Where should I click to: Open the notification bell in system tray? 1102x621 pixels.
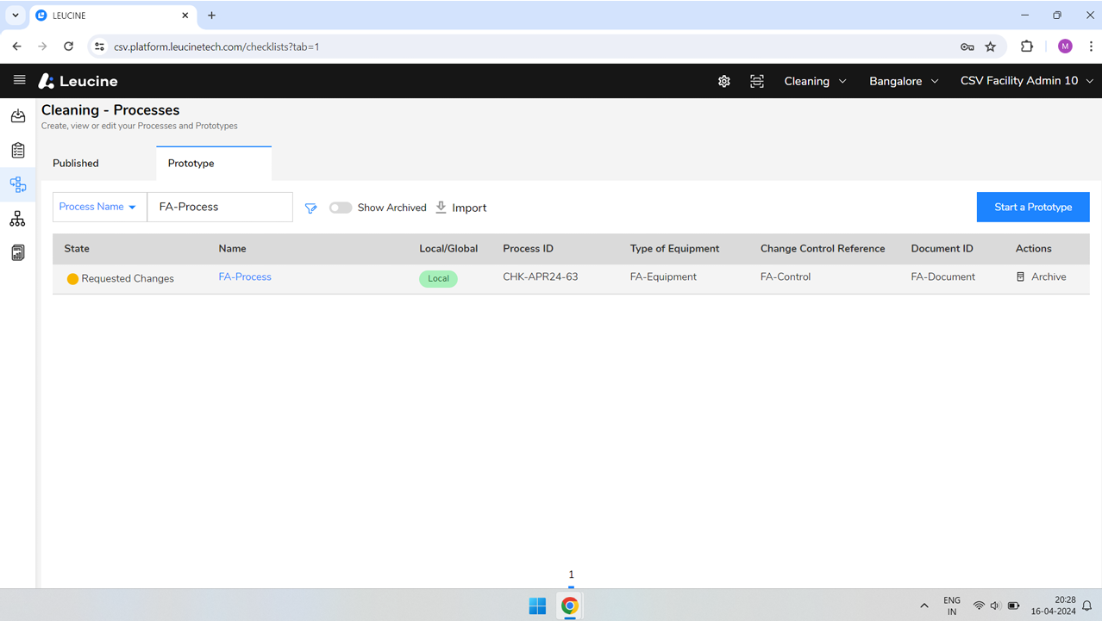click(x=1087, y=606)
